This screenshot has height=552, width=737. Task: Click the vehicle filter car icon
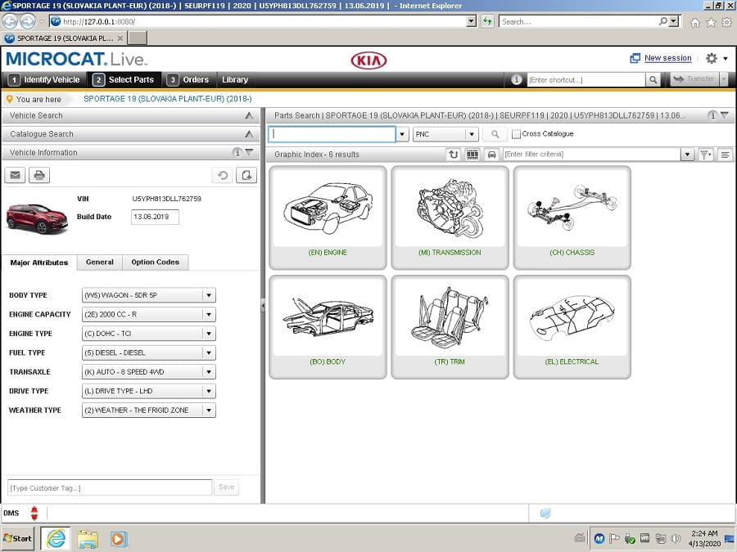(491, 154)
